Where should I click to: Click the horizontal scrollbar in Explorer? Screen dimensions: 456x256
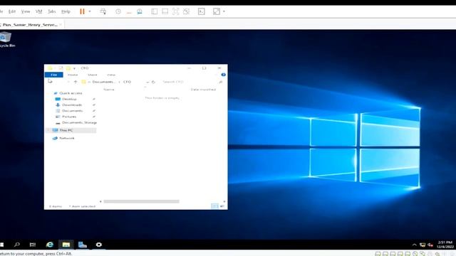[x=141, y=201]
